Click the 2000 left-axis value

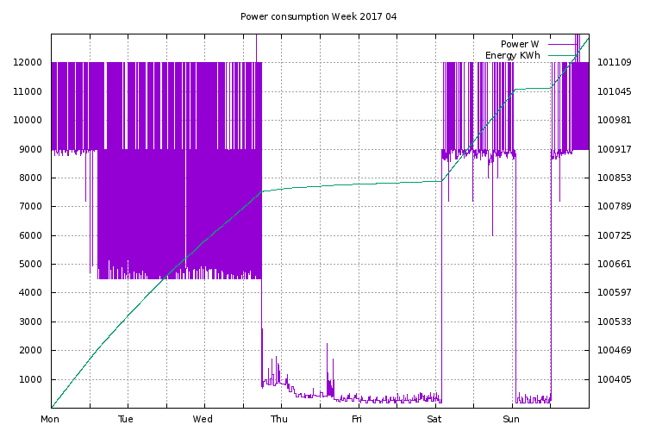tap(30, 350)
